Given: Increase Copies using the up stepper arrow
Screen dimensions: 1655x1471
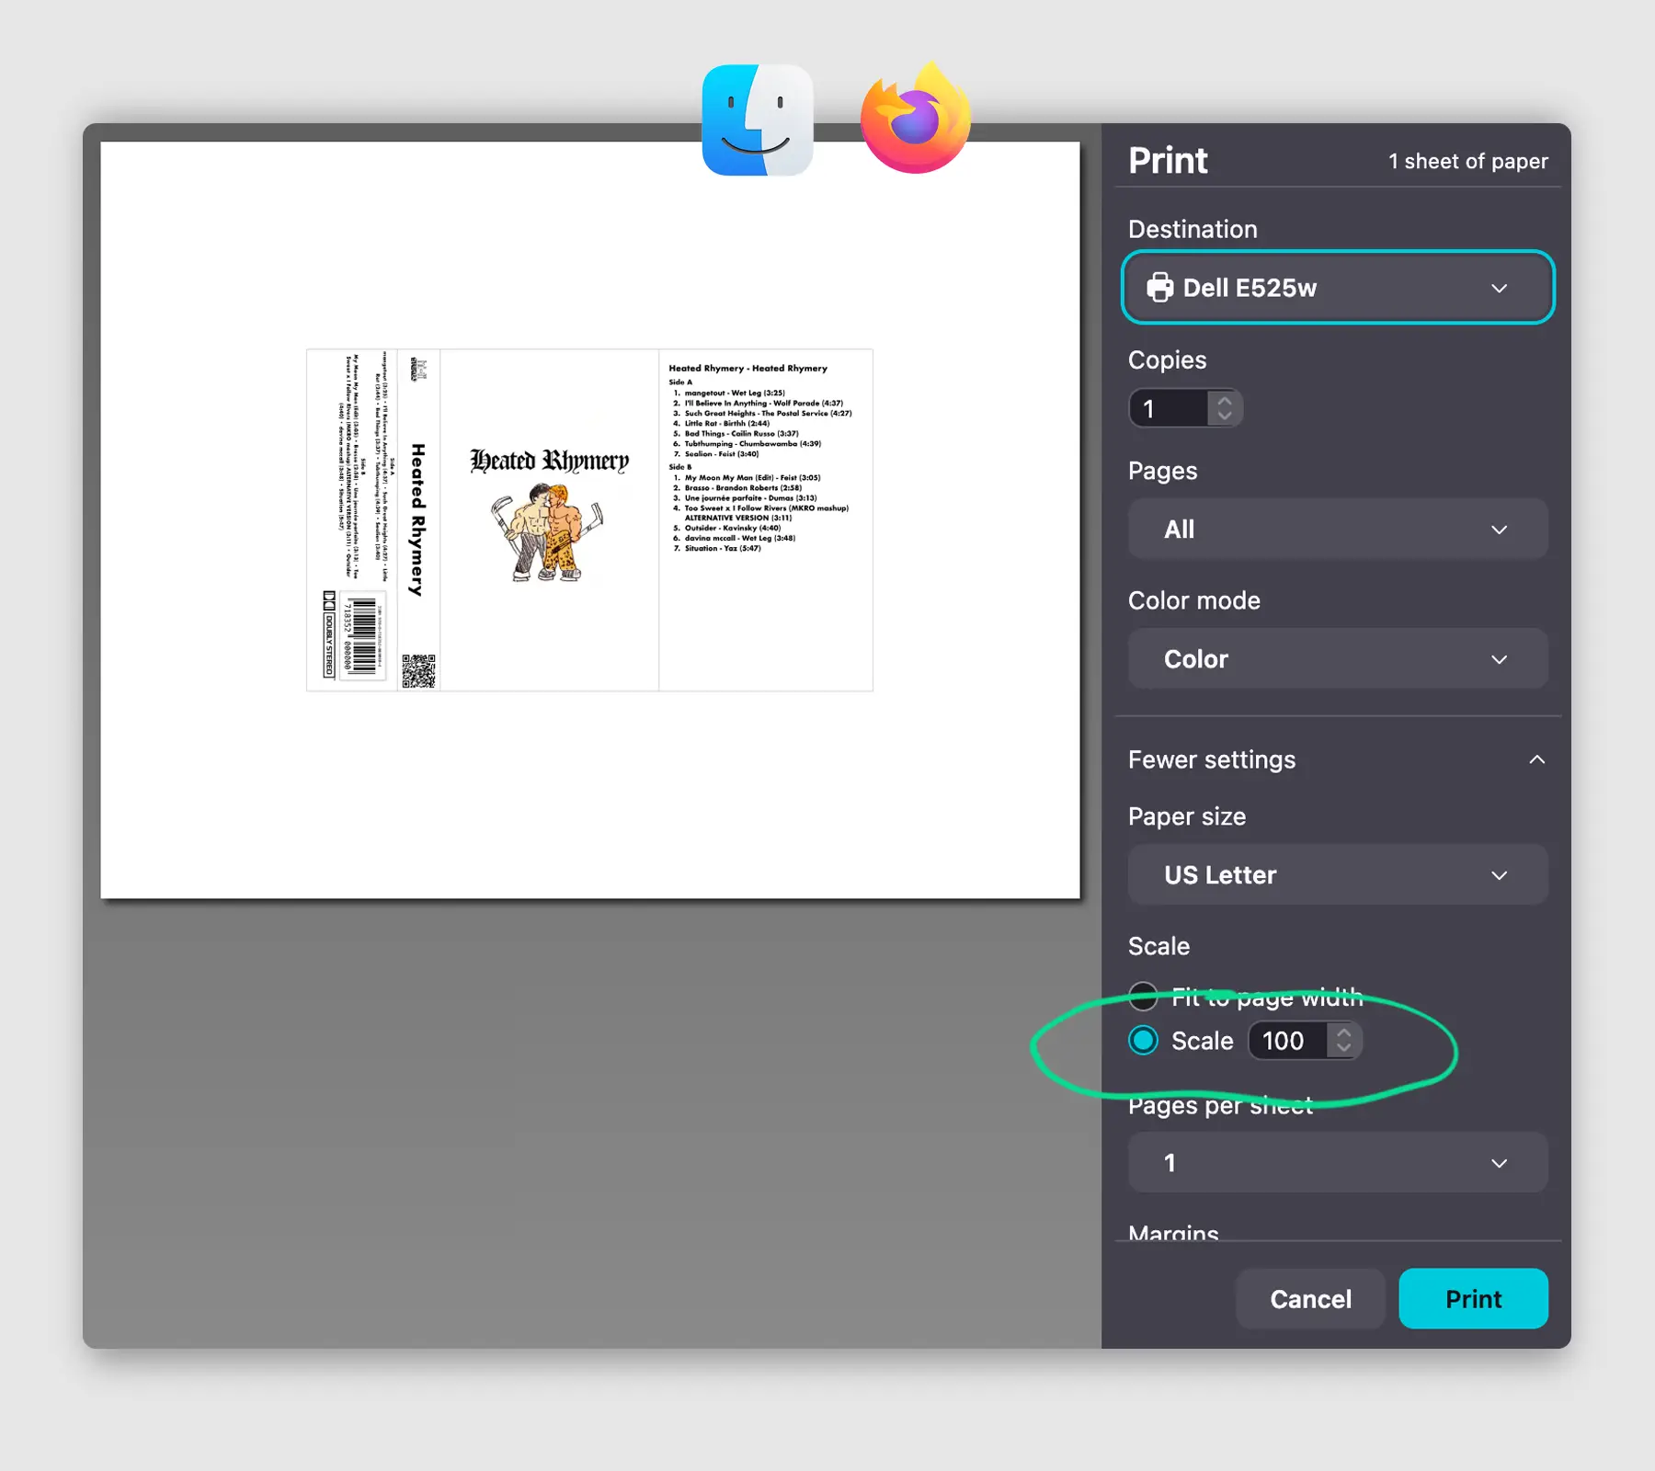Looking at the screenshot, I should 1225,401.
